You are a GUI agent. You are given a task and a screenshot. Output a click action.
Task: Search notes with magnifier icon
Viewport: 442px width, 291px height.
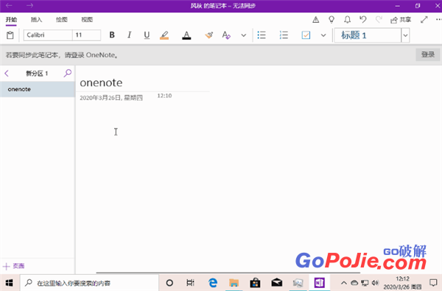point(67,73)
